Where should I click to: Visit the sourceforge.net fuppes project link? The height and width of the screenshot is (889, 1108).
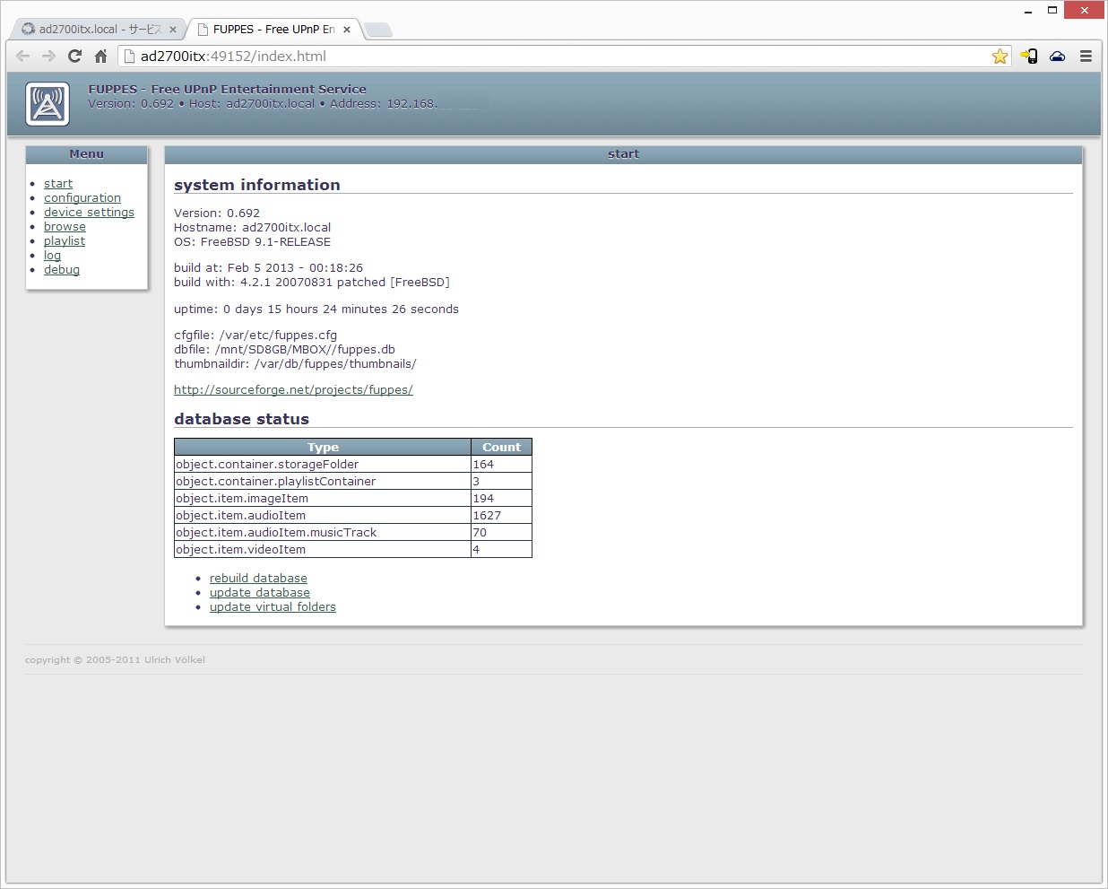(x=293, y=390)
